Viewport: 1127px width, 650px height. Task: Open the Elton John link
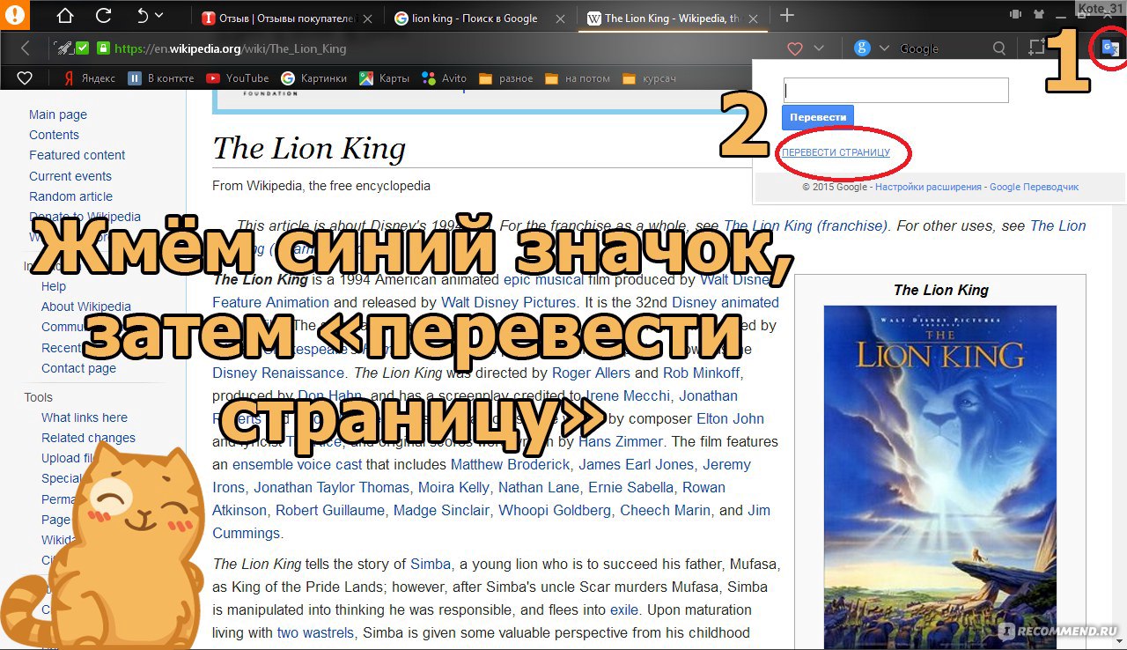(x=730, y=418)
